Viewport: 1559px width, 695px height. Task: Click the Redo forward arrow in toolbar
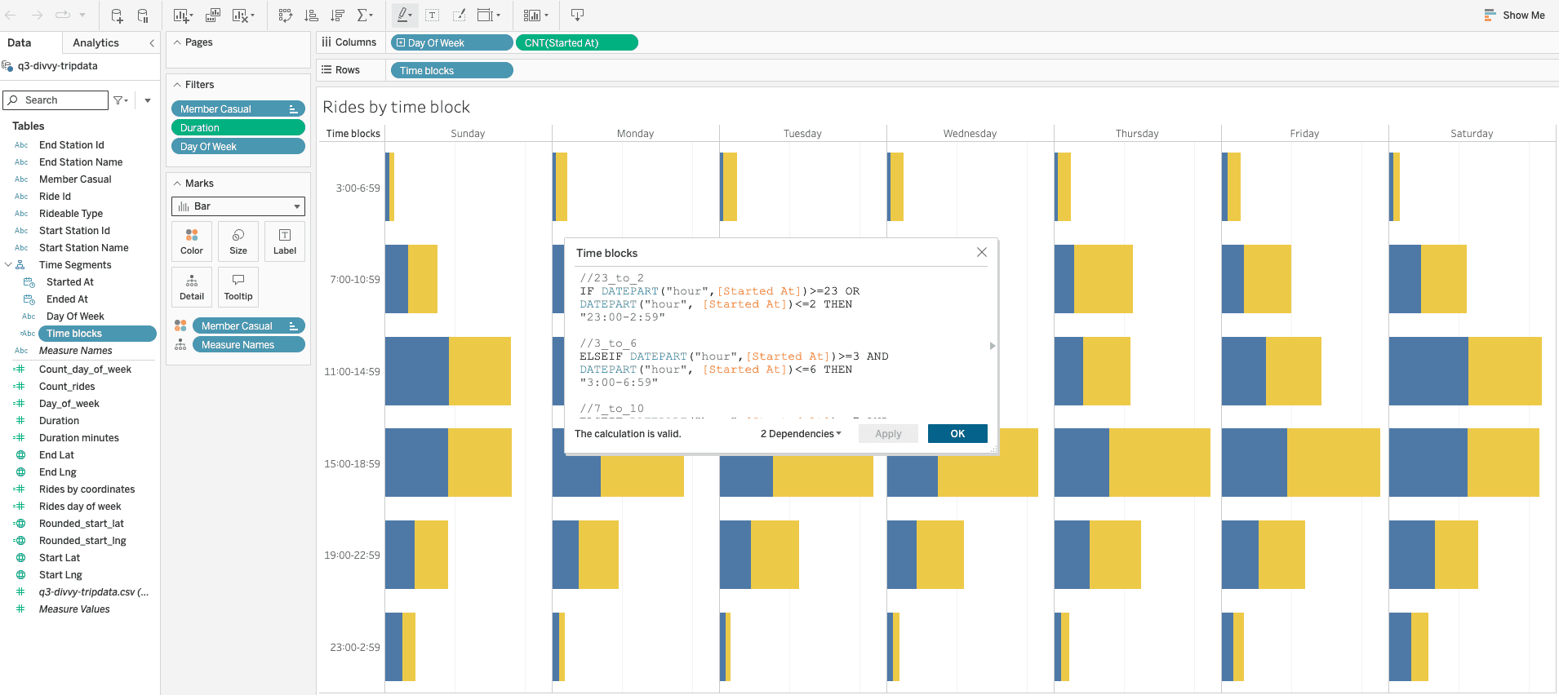(x=37, y=15)
